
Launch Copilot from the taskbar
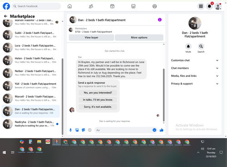(x=22, y=142)
